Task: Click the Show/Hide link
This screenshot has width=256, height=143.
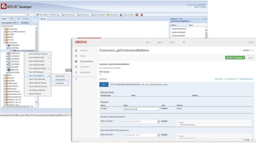Action: (219, 79)
